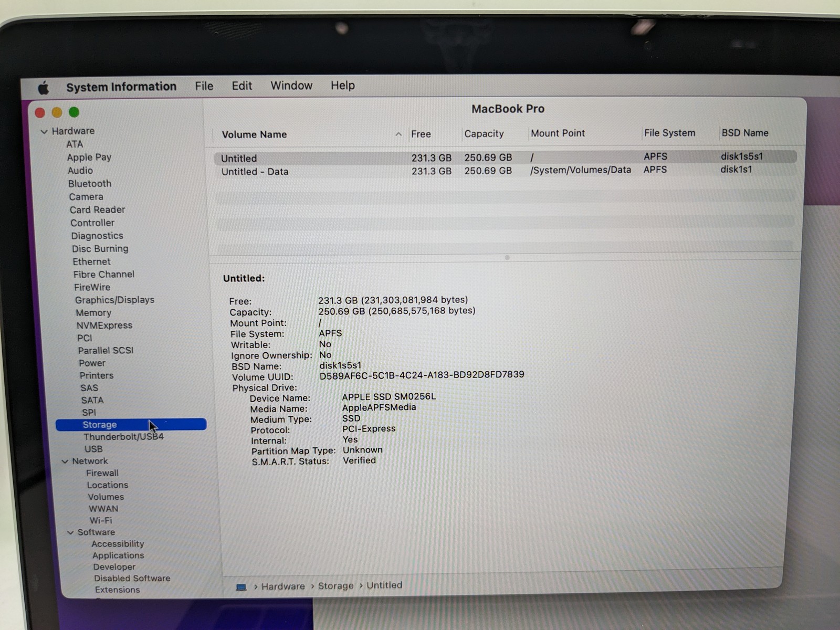Select PCI in the sidebar
This screenshot has height=630, width=840.
[x=85, y=338]
